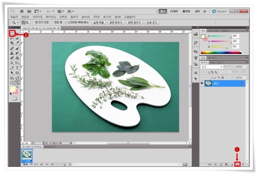
Task: Swap foreground and background colors
Action: (17, 87)
